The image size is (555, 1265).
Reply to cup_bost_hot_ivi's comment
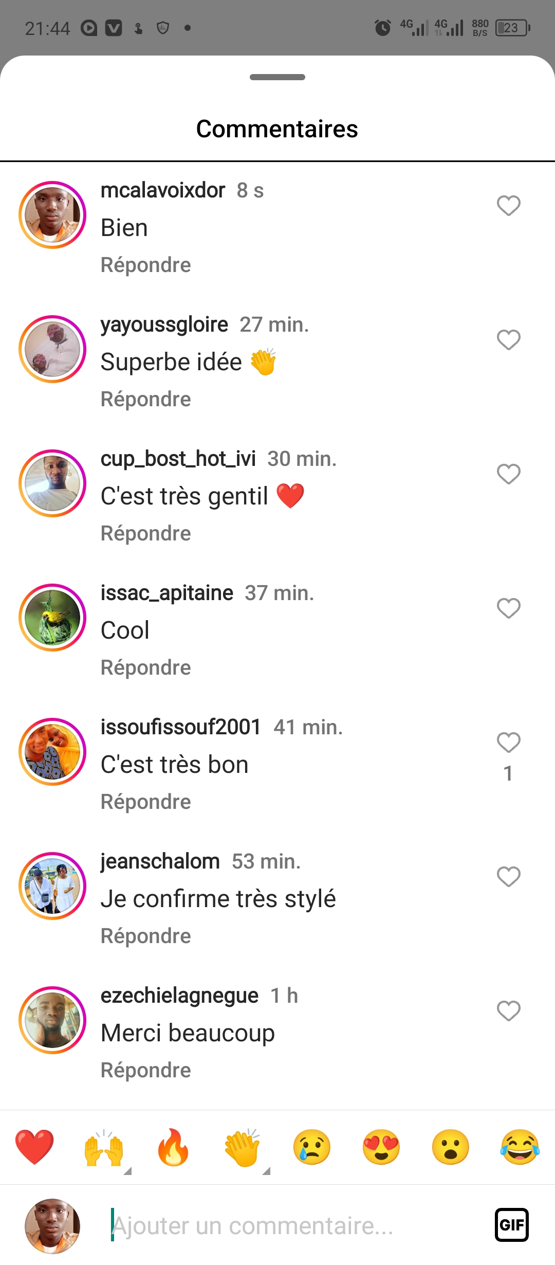coord(146,534)
